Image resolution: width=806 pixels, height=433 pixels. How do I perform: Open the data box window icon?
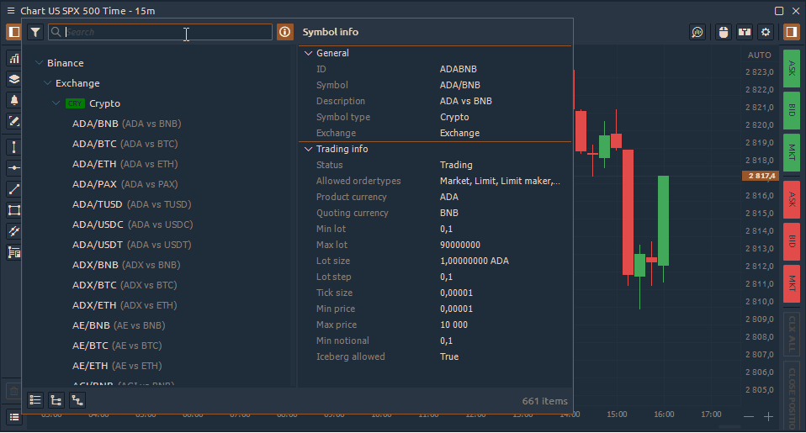point(745,32)
